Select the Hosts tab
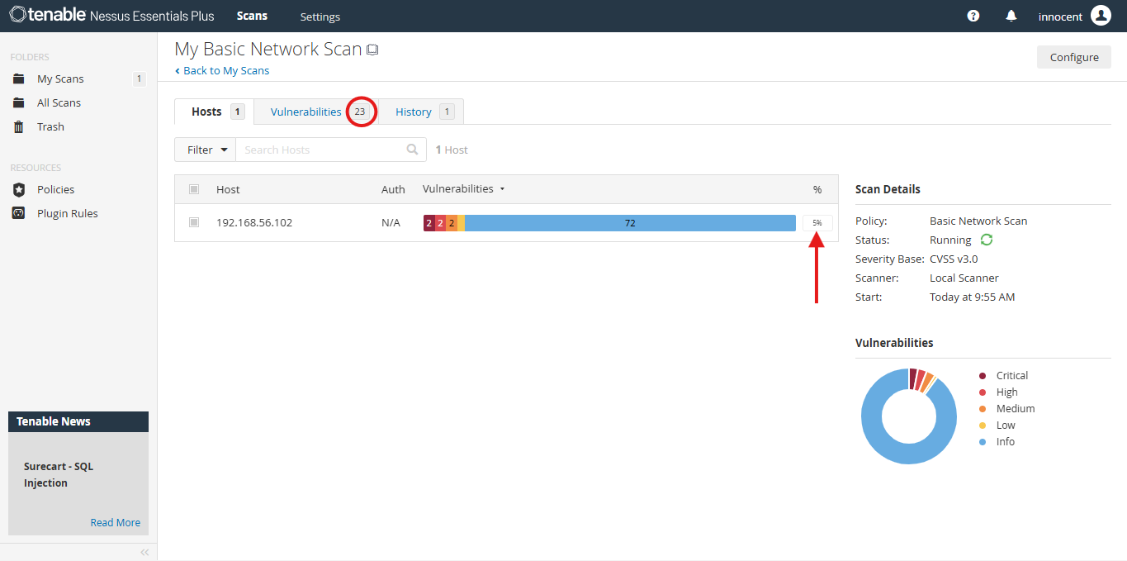 click(x=215, y=112)
